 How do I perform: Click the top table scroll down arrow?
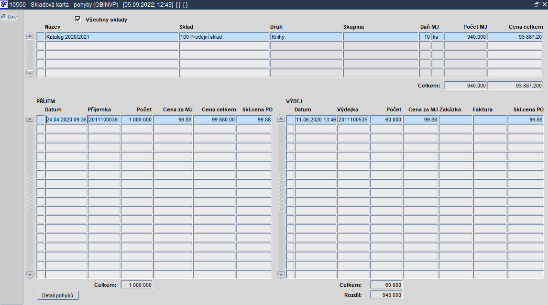click(x=30, y=73)
